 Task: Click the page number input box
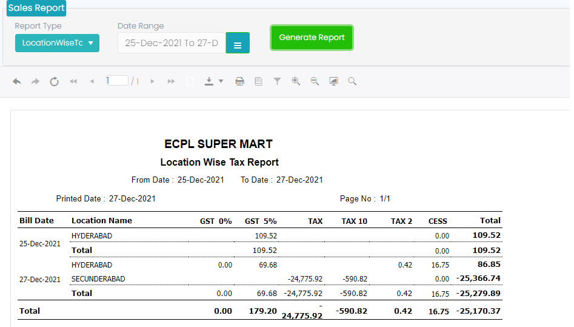tap(117, 81)
